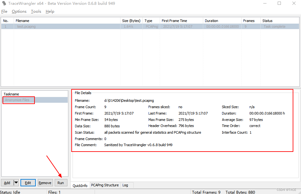This screenshot has width=301, height=194.
Task: Minimize the TraceWrangler window
Action: (x=265, y=3)
